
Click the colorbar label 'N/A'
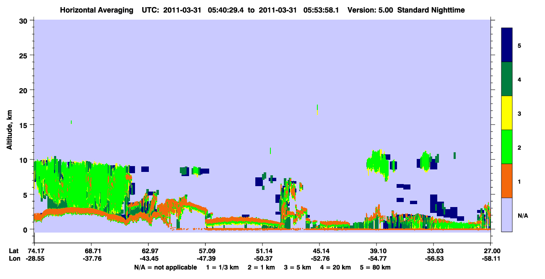(x=523, y=215)
